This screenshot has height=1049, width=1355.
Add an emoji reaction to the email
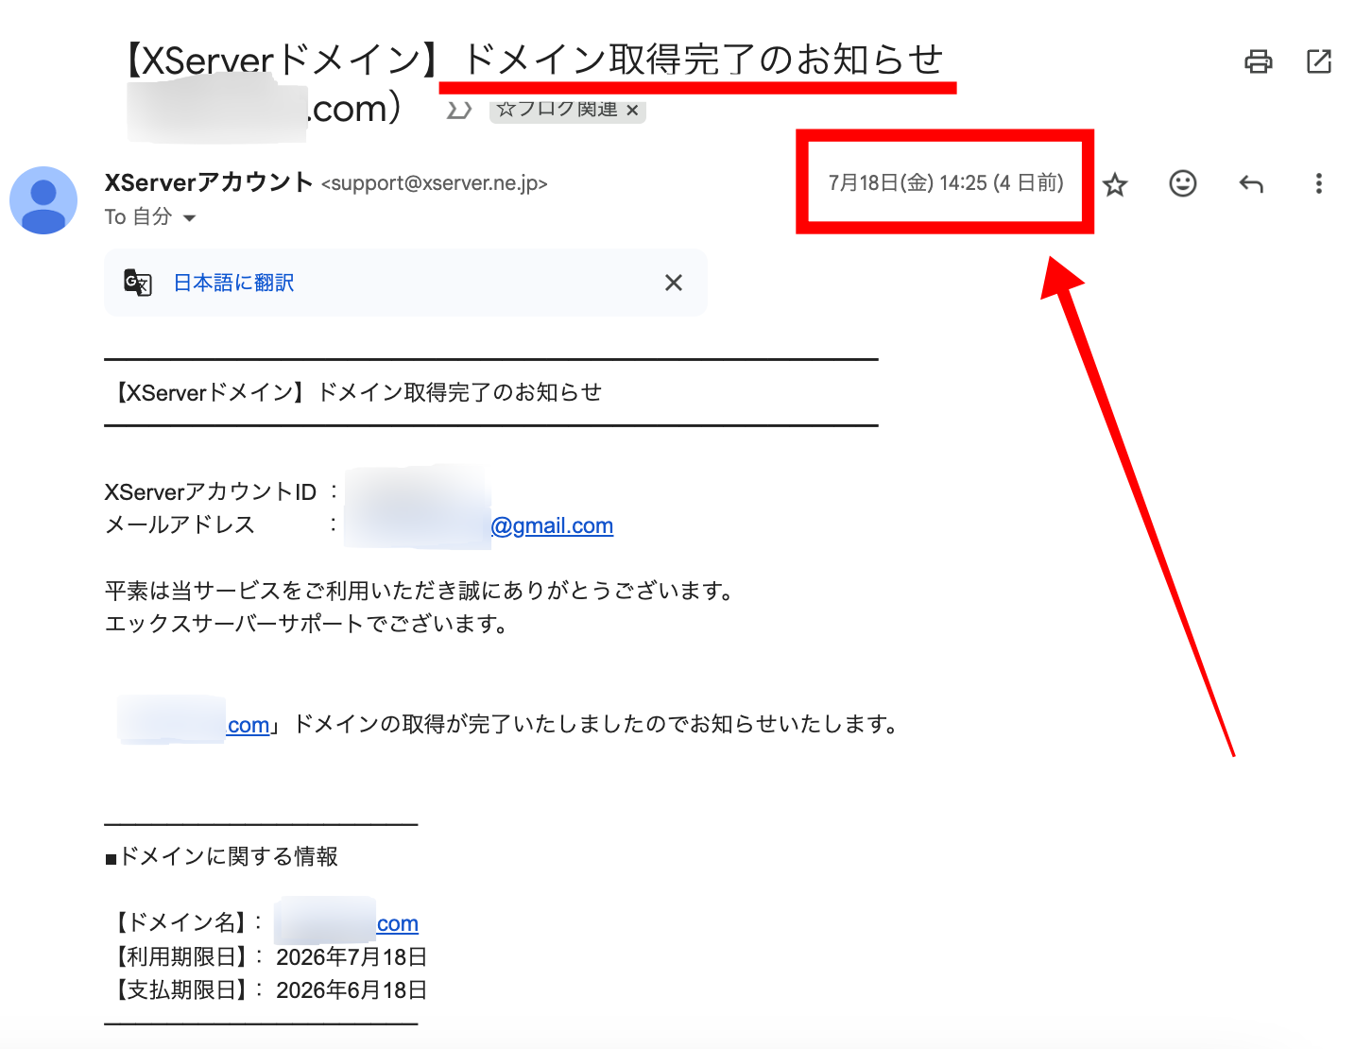(x=1183, y=183)
